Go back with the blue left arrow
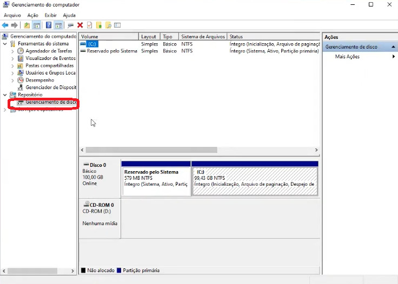This screenshot has height=284, width=398. [5, 25]
